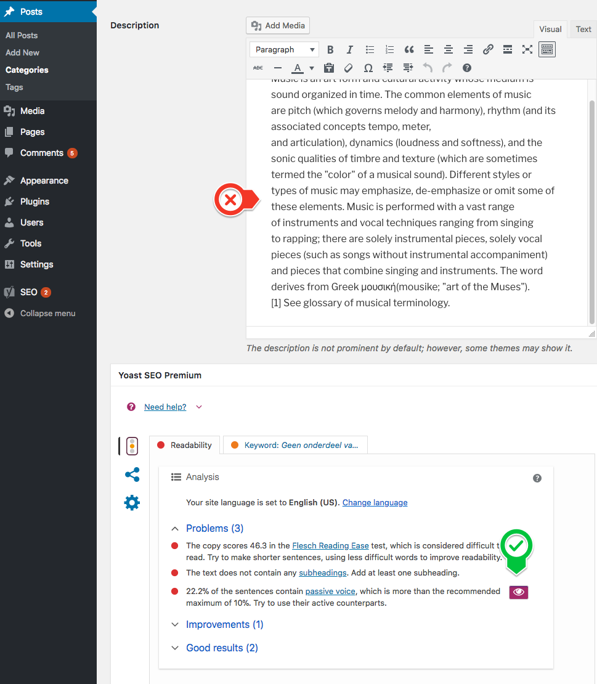Insert a numbered list
597x684 pixels.
pyautogui.click(x=389, y=49)
